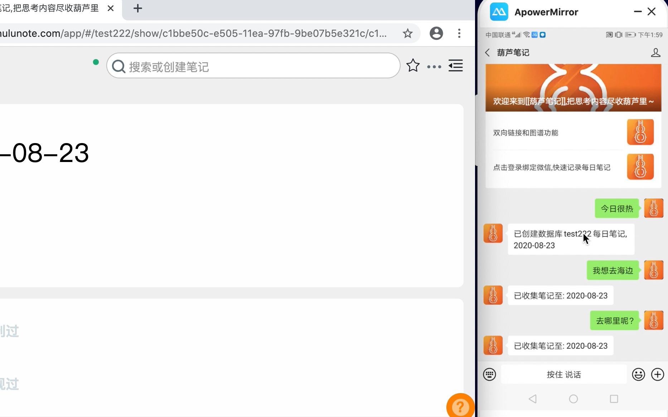Star this note as favorite
Image resolution: width=668 pixels, height=417 pixels.
click(x=413, y=65)
